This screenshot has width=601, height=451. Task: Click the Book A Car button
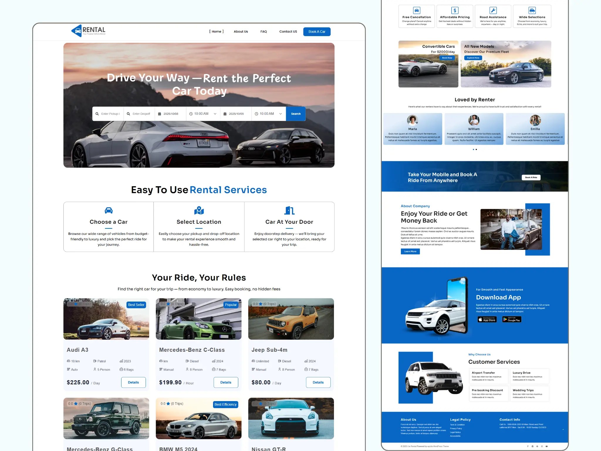point(317,31)
